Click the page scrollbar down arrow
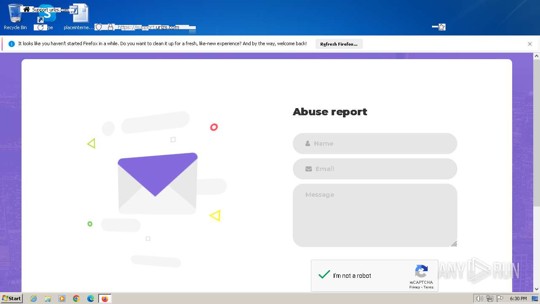 537,289
